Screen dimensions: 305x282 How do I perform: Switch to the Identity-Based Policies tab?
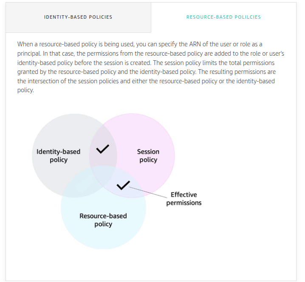(x=78, y=17)
